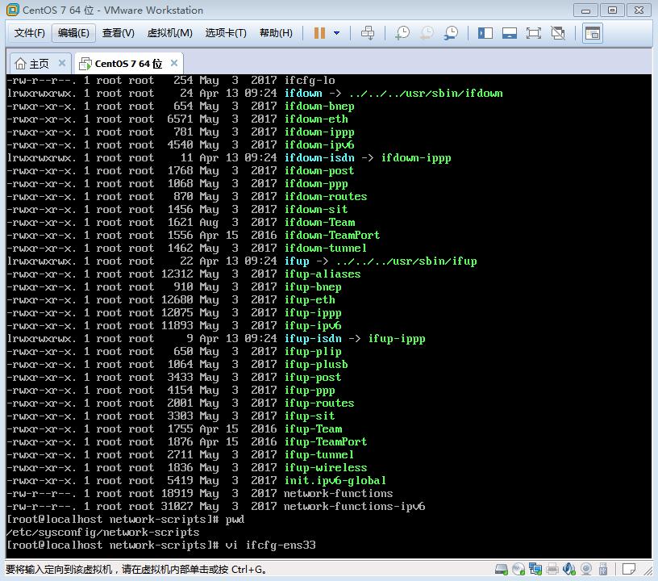
Task: Close the CentOS 7 64 位 tab
Action: click(x=174, y=63)
